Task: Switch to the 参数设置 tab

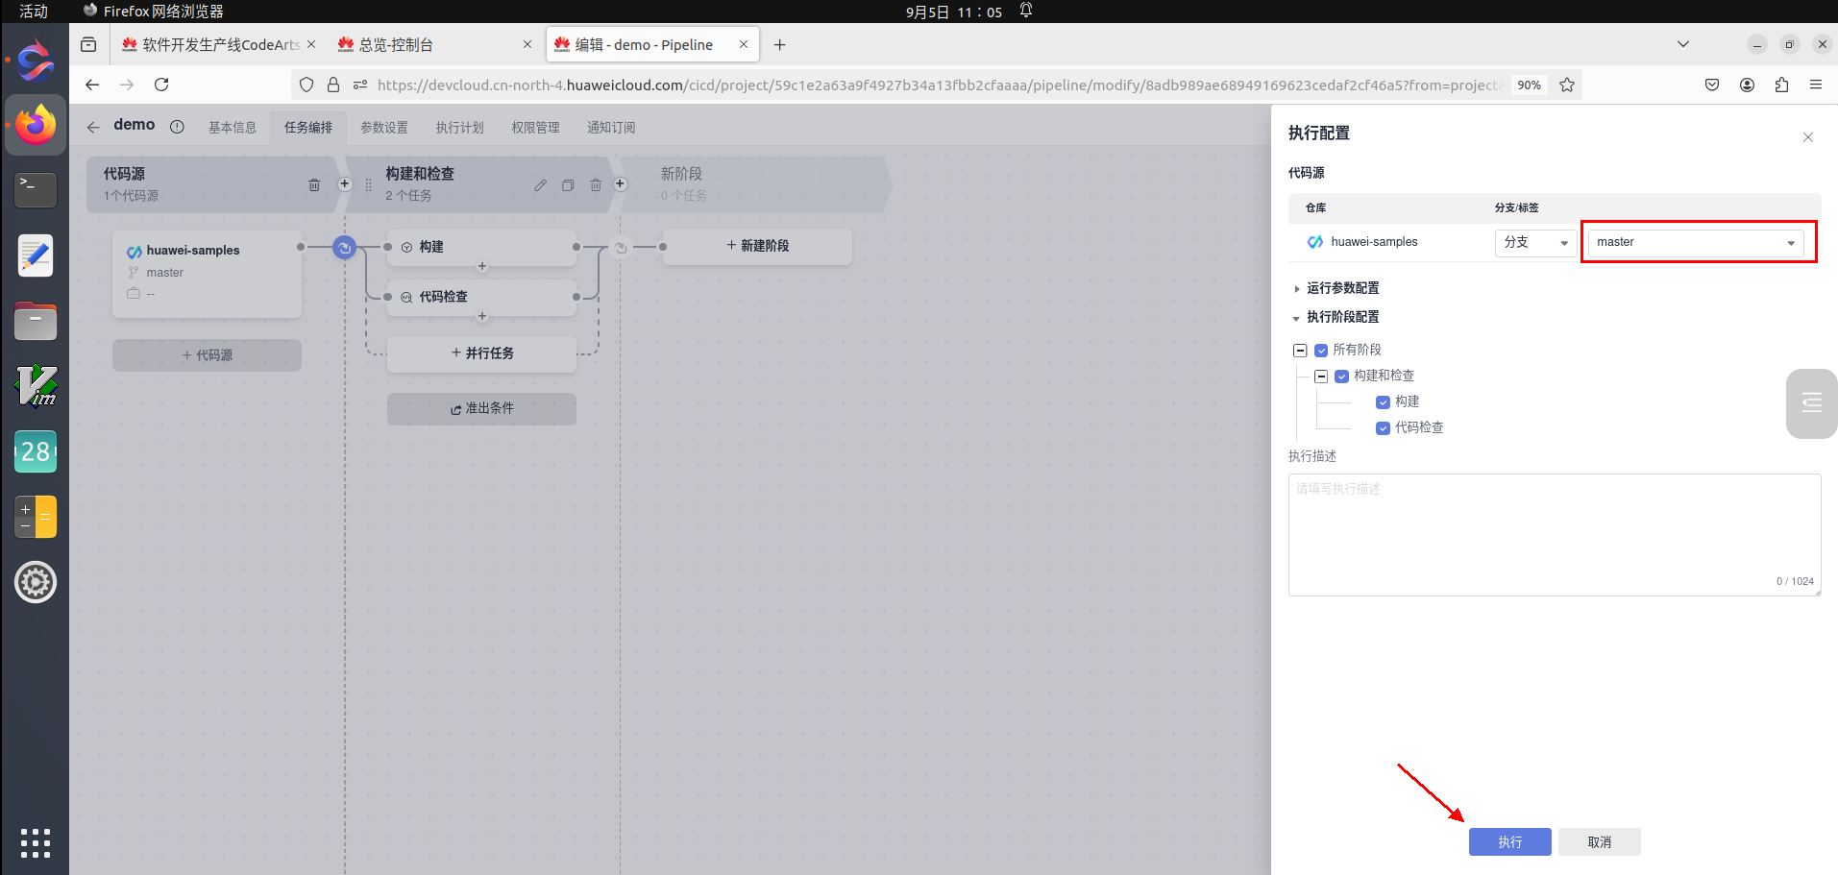Action: 384,128
